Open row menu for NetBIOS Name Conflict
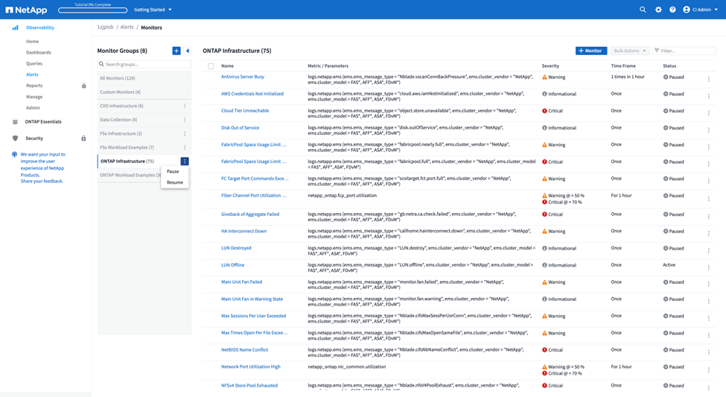Image resolution: width=726 pixels, height=397 pixels. pos(708,352)
